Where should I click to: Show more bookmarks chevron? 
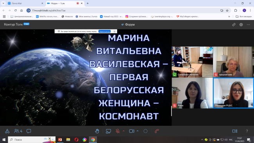click(229, 16)
